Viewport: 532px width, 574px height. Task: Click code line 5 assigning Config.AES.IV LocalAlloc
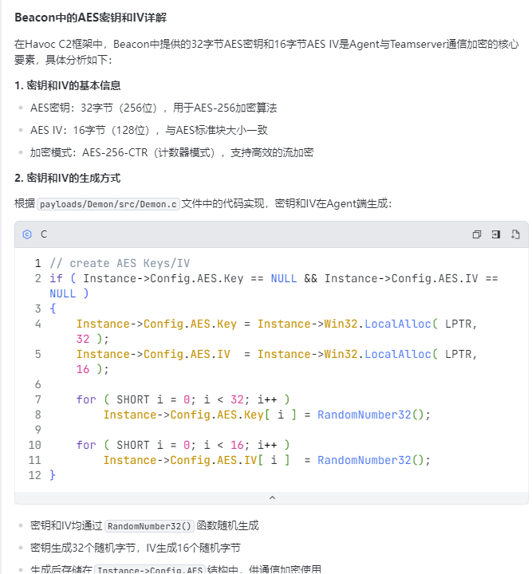277,362
